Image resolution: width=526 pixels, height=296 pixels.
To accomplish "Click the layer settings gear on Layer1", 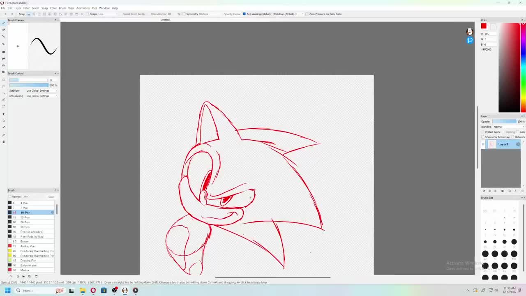I will [x=518, y=144].
